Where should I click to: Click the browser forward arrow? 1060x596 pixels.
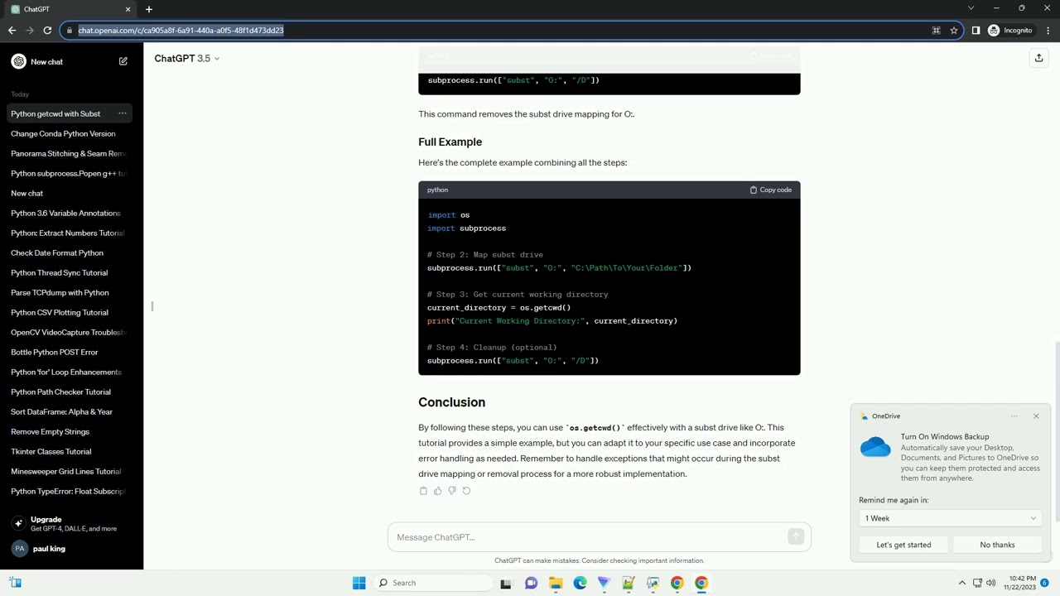(30, 31)
